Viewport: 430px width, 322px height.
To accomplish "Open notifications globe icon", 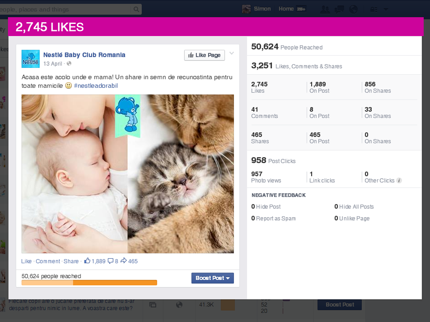I will [354, 9].
